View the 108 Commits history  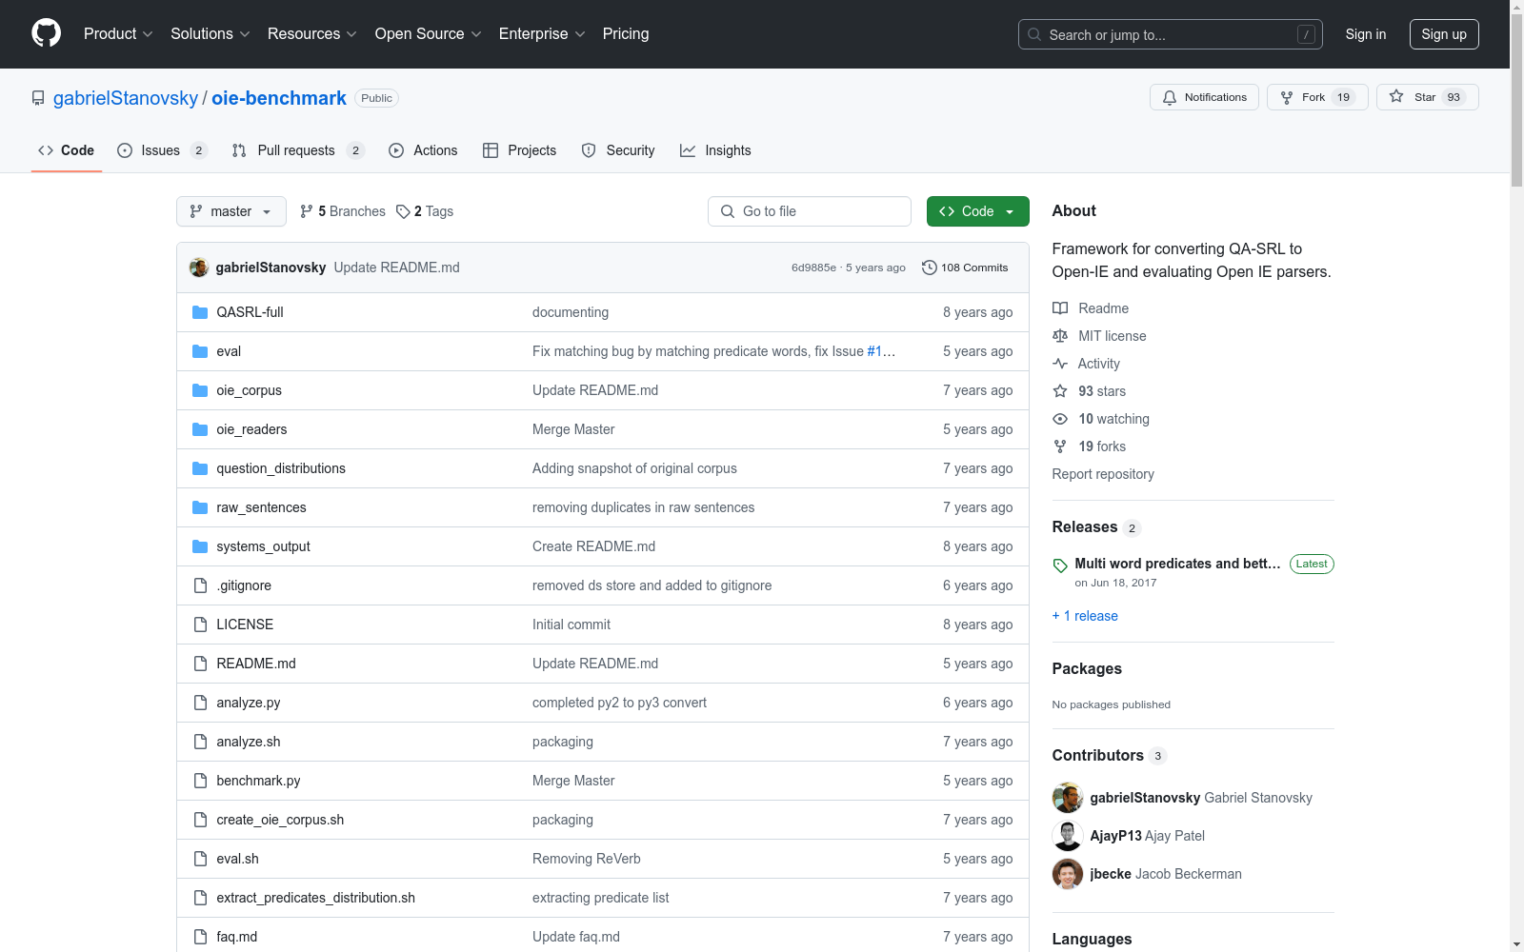click(x=965, y=268)
